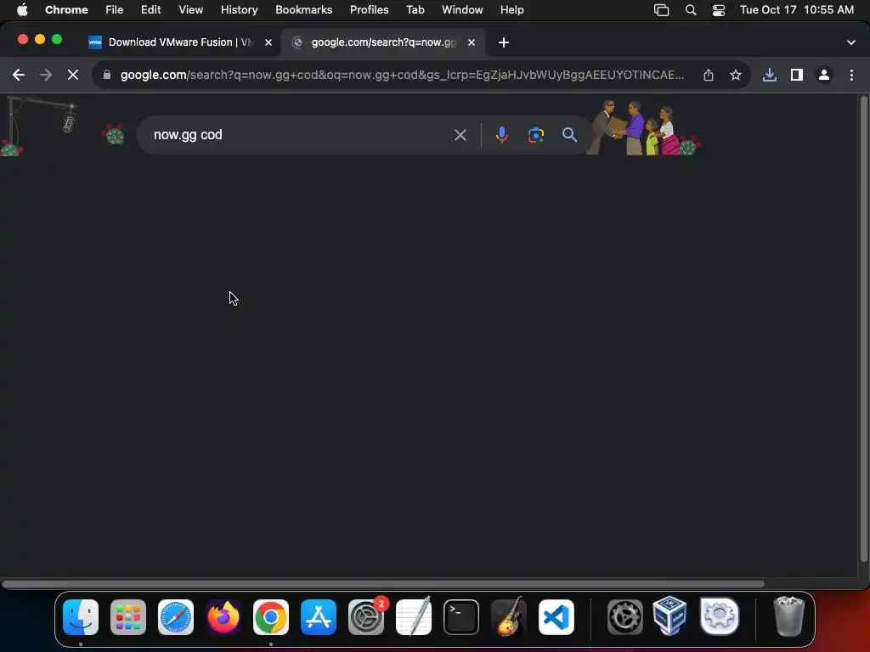Screen dimensions: 870x652
Task: Share this page from the address bar
Action: point(709,75)
